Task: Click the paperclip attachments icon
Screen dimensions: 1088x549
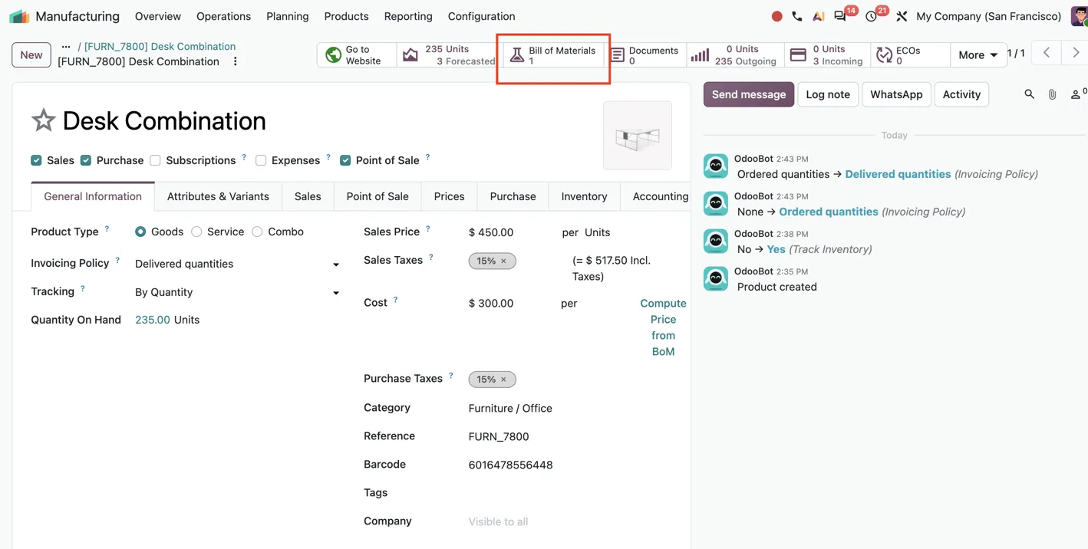Action: (1052, 94)
